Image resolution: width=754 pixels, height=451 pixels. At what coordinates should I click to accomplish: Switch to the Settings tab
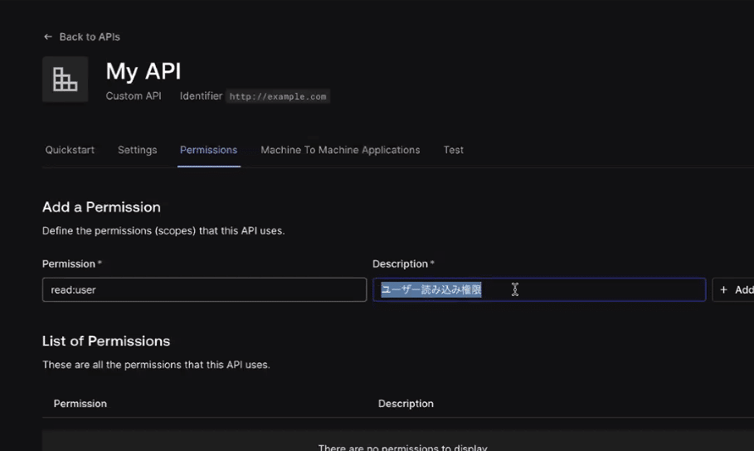point(138,150)
